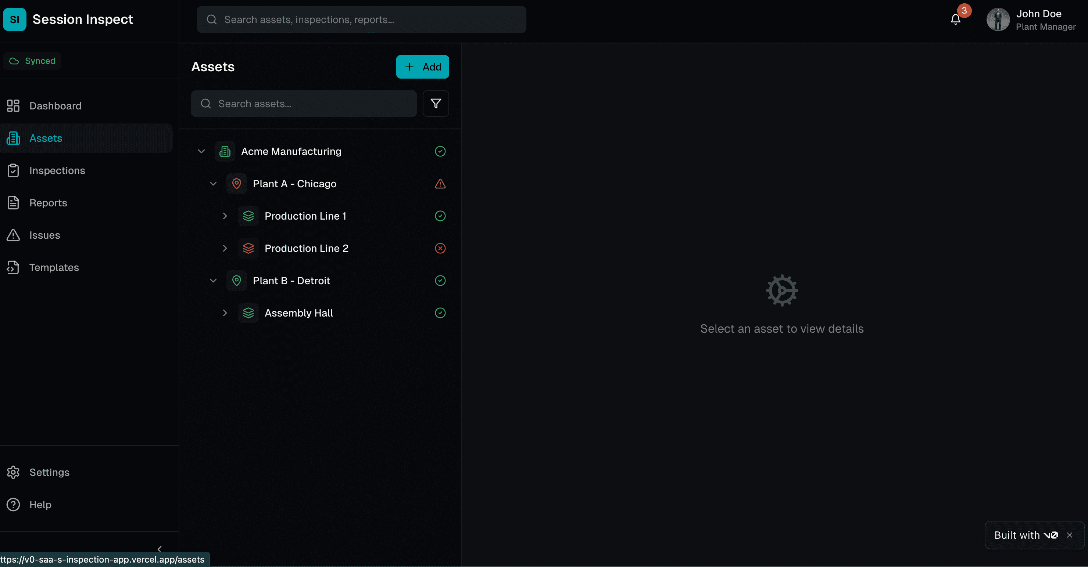Image resolution: width=1088 pixels, height=567 pixels.
Task: Click the Synced cloud status badge
Action: (32, 61)
